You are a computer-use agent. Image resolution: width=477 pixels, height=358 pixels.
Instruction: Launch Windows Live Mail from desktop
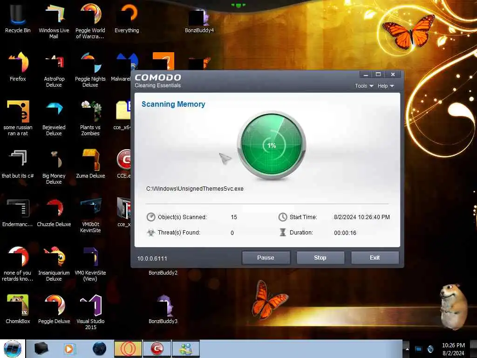coord(54,21)
